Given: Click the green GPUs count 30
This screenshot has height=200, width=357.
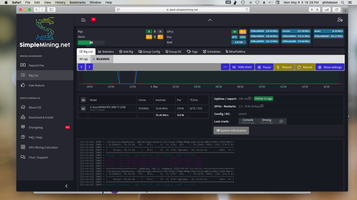Looking at the screenshot, I should [235, 32].
